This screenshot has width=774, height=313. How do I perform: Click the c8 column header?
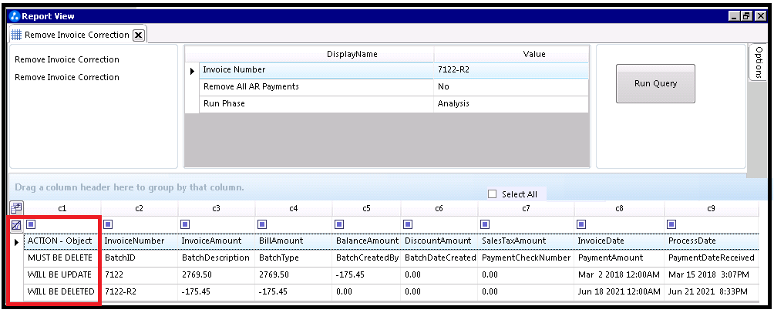point(620,208)
